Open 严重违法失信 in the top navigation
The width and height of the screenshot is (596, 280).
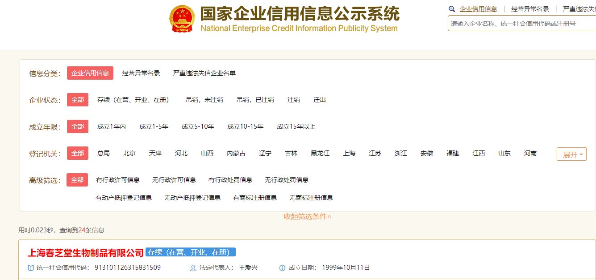[581, 8]
